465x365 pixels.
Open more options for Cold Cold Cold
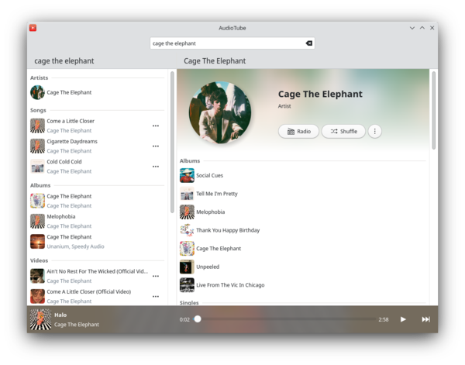click(156, 167)
